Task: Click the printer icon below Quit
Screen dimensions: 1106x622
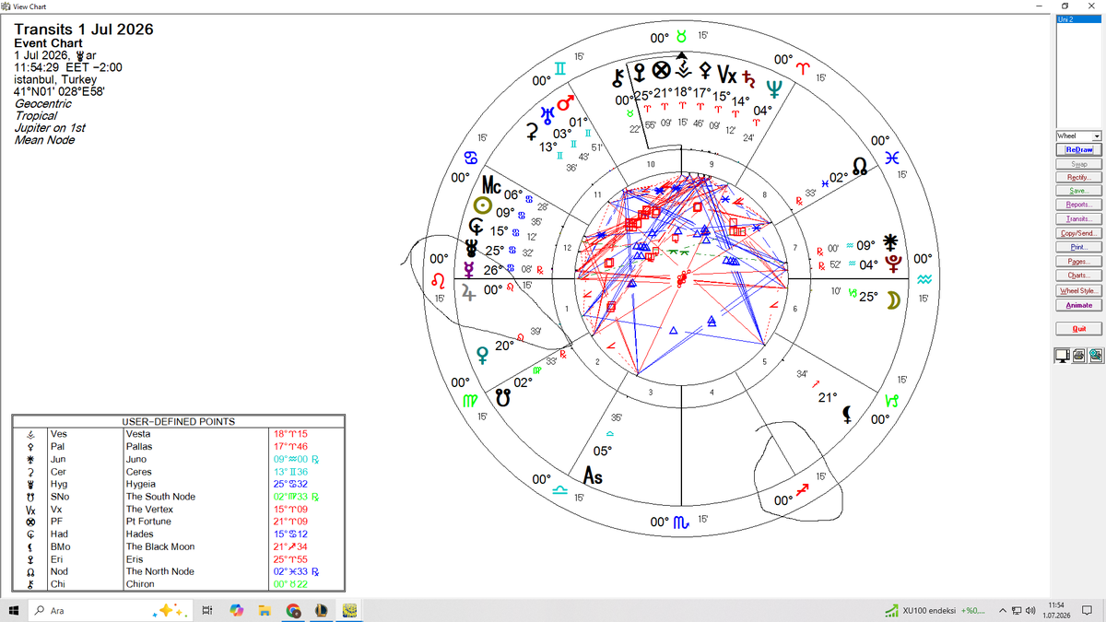Action: 1079,356
